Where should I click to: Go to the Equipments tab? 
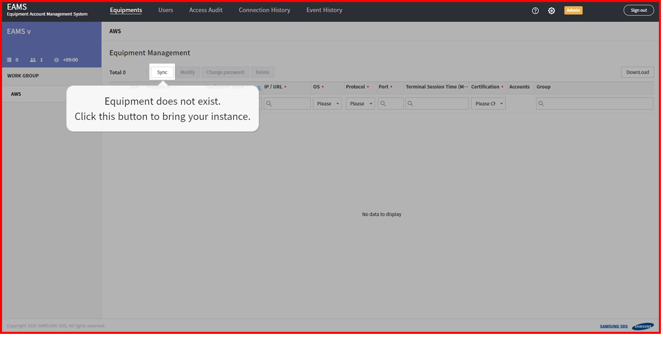(126, 10)
